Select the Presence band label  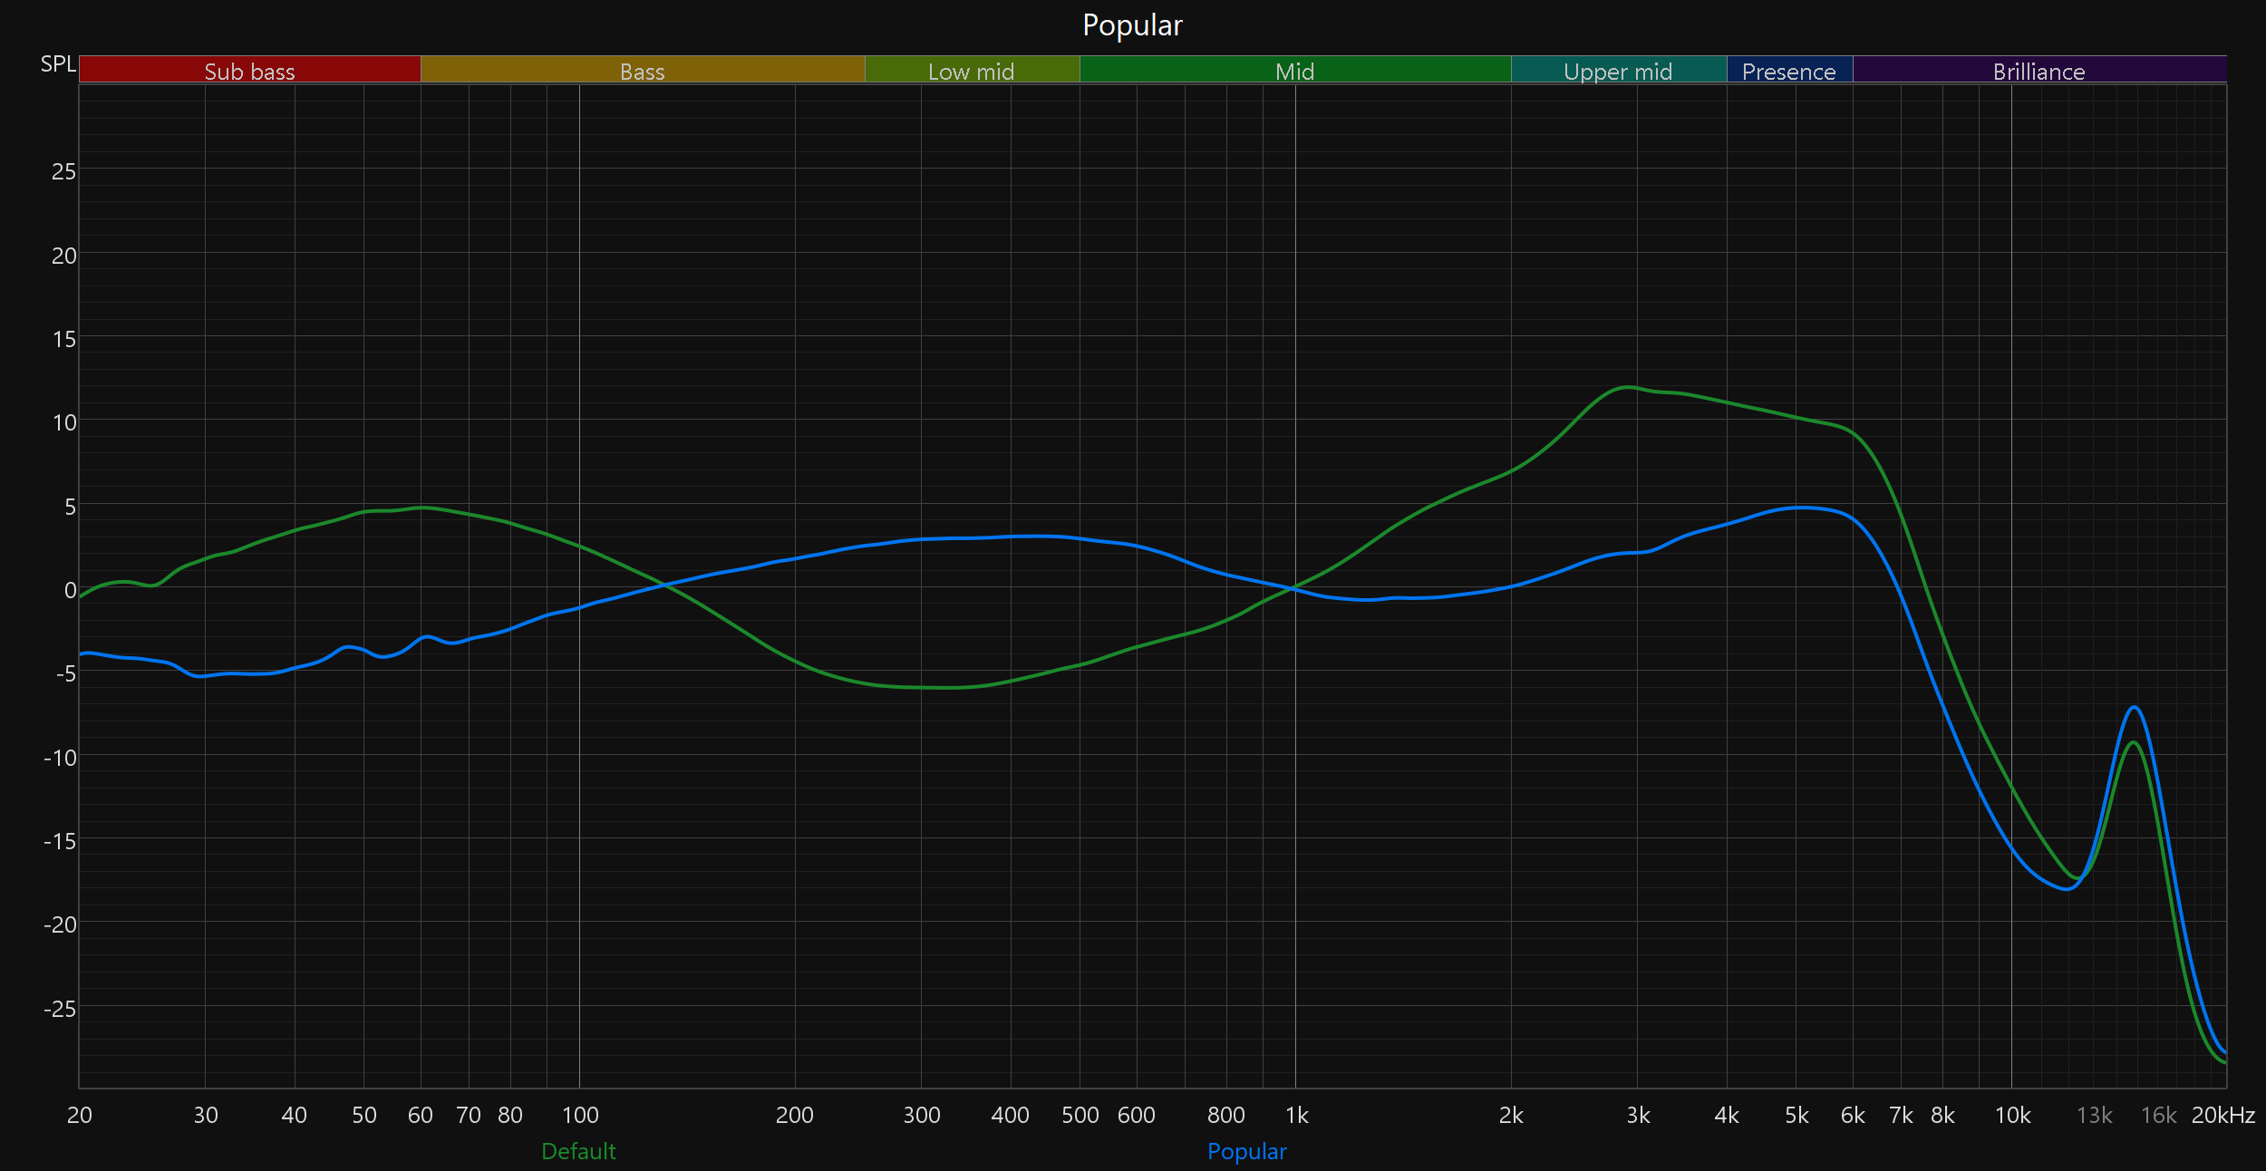pyautogui.click(x=1788, y=71)
